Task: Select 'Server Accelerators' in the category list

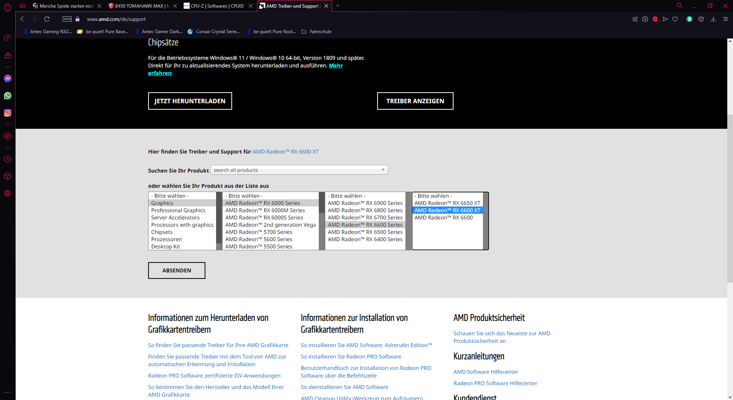Action: (x=182, y=218)
